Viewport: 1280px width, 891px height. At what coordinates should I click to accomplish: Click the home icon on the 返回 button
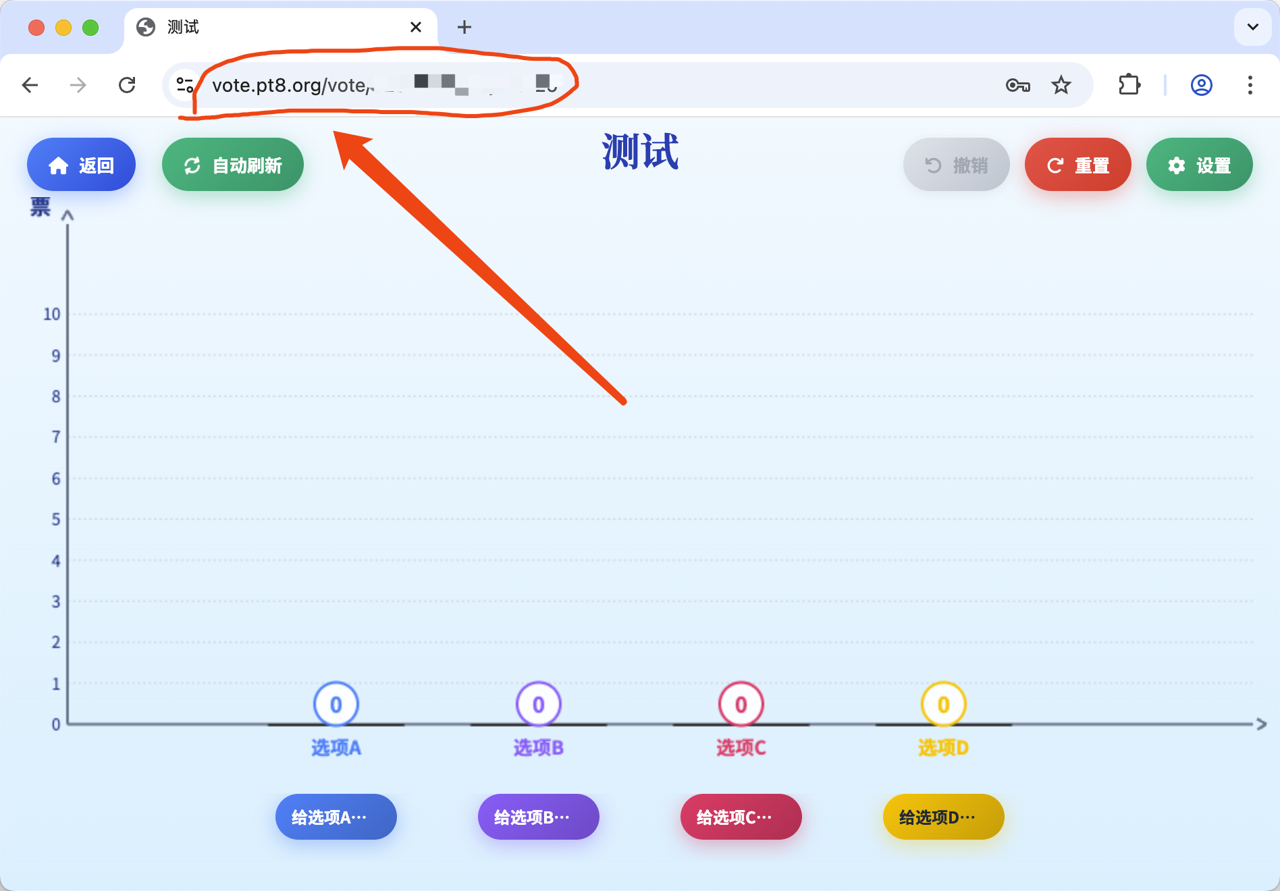58,164
